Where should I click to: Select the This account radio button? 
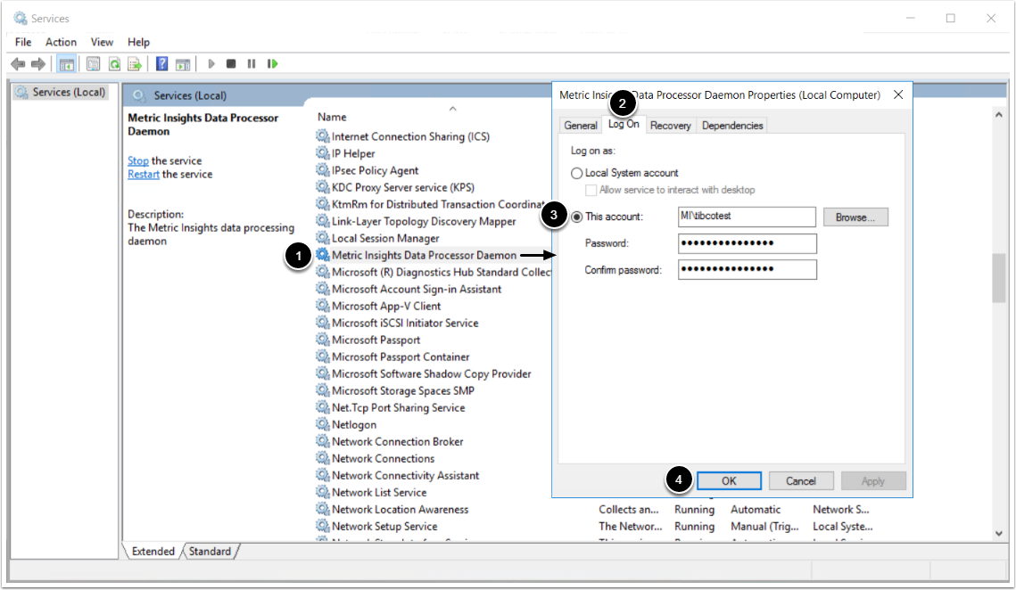coord(576,217)
